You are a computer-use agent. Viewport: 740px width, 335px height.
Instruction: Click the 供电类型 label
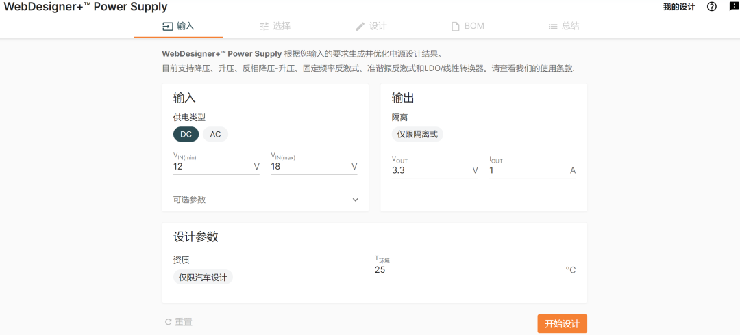pyautogui.click(x=189, y=118)
